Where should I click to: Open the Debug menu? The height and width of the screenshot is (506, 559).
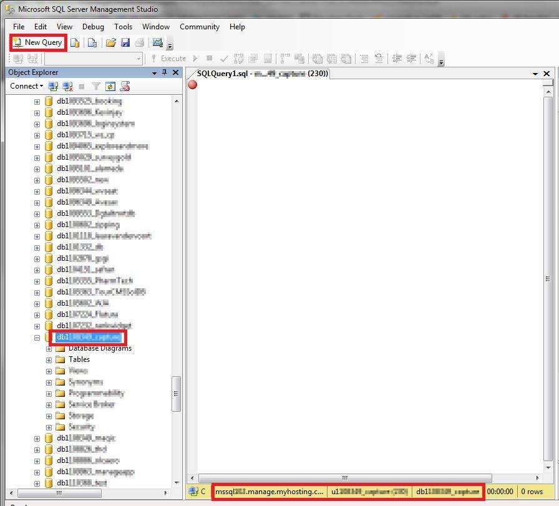[93, 27]
